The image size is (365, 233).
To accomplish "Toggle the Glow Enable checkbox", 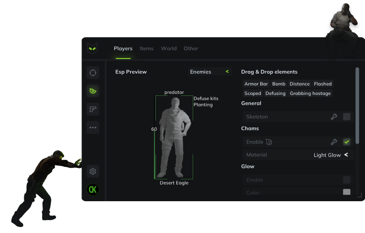I will point(347,180).
